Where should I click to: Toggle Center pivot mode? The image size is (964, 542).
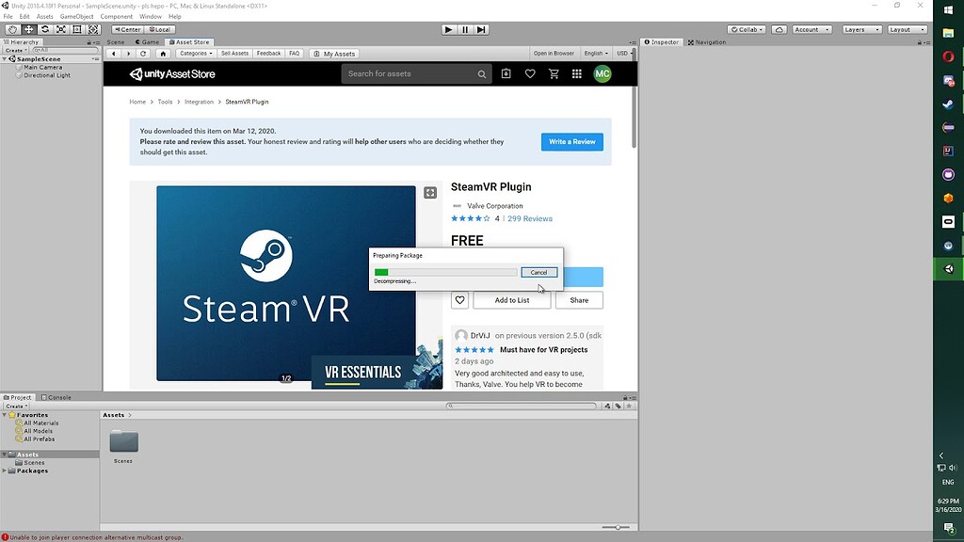pos(126,29)
